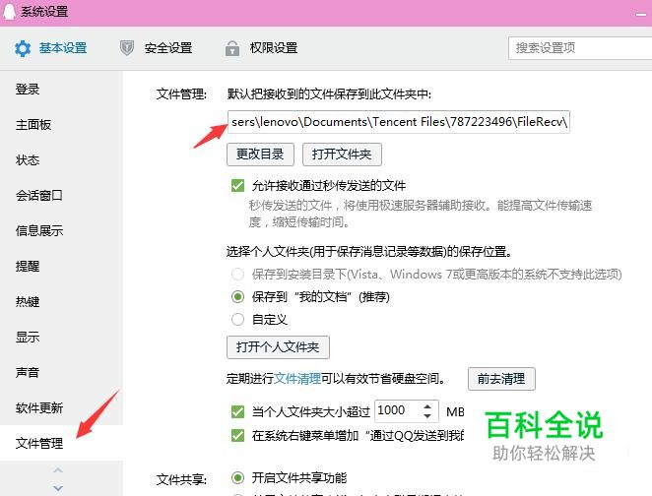The image size is (652, 496).
Task: Open the 文件清理 link
Action: 297,379
